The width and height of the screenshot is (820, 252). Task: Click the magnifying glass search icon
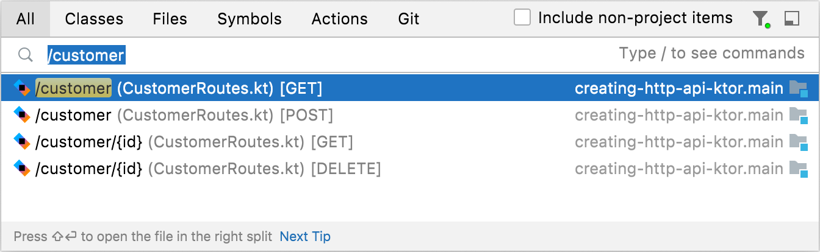coord(25,55)
